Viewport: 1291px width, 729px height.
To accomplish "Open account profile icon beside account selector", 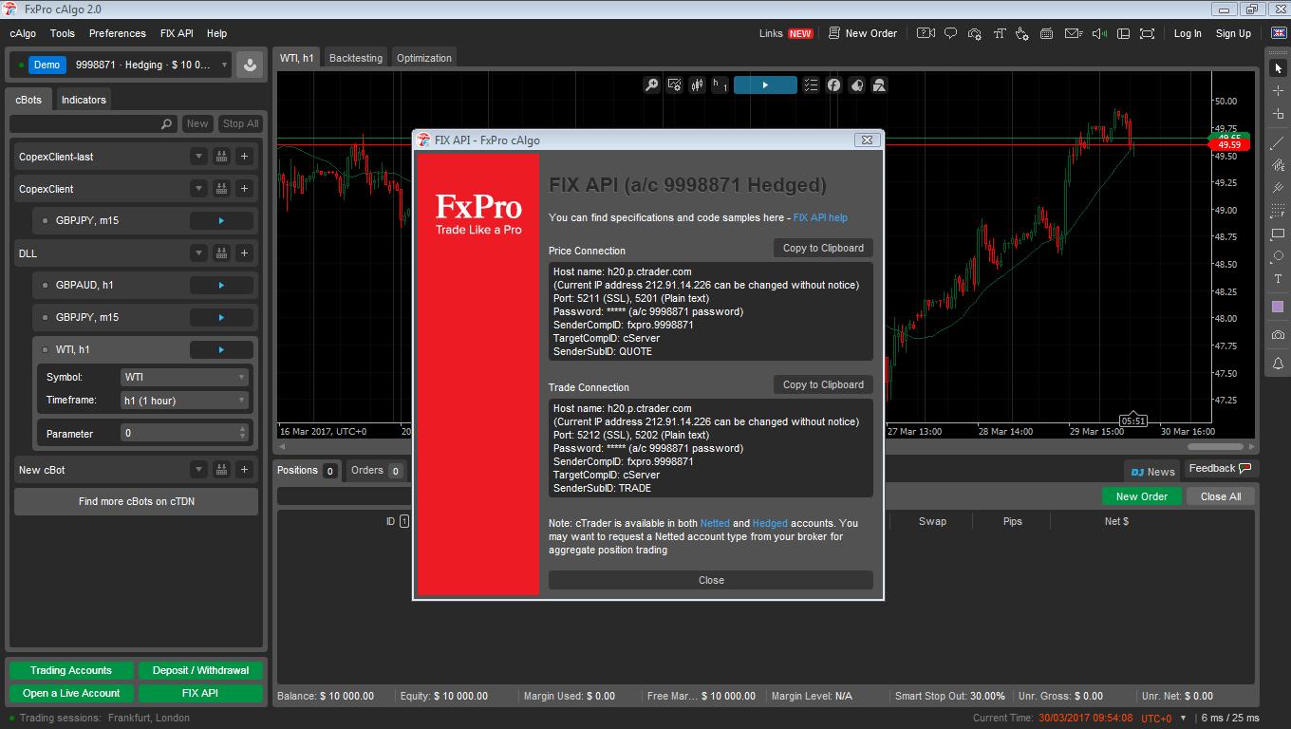I will 250,65.
